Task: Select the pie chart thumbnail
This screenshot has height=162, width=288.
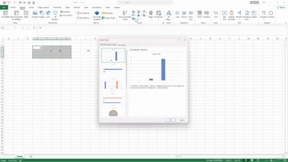Action: [113, 112]
